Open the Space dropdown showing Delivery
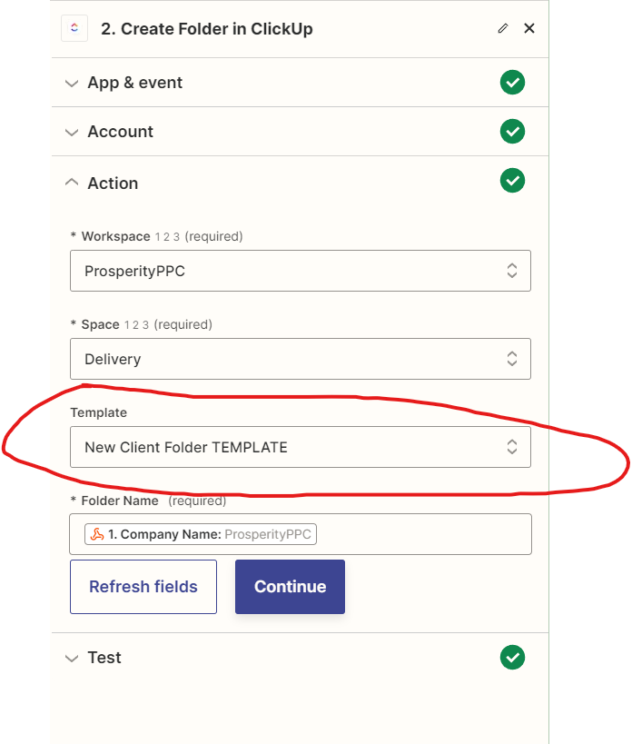632x744 pixels. (x=301, y=359)
